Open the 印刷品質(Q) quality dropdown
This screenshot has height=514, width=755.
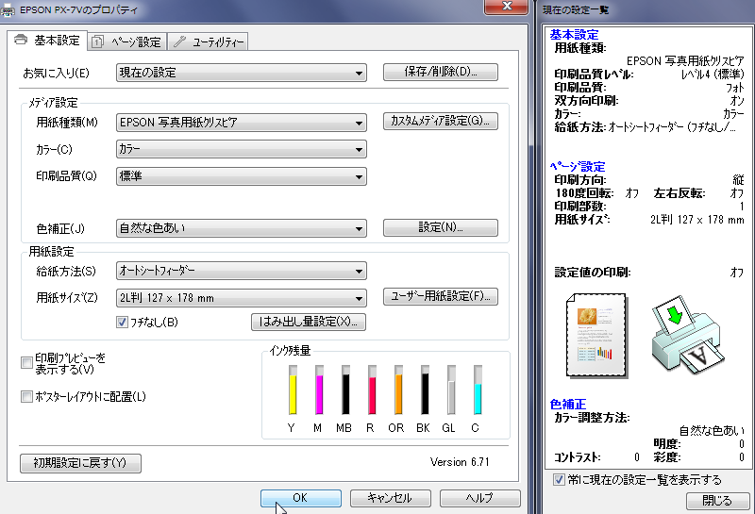[x=242, y=176]
